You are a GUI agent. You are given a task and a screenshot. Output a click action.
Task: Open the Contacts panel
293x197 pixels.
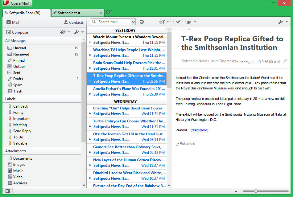(x=74, y=22)
